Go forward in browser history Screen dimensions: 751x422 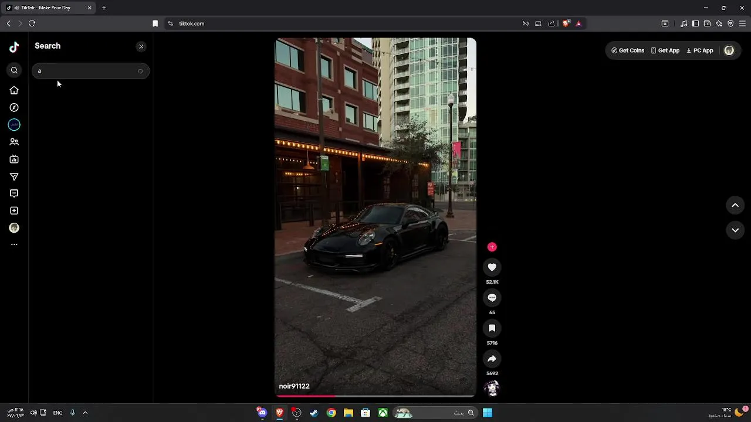20,23
